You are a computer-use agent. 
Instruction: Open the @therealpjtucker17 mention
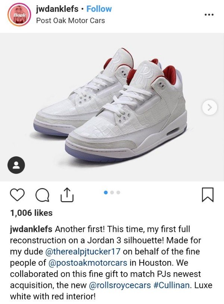83,251
